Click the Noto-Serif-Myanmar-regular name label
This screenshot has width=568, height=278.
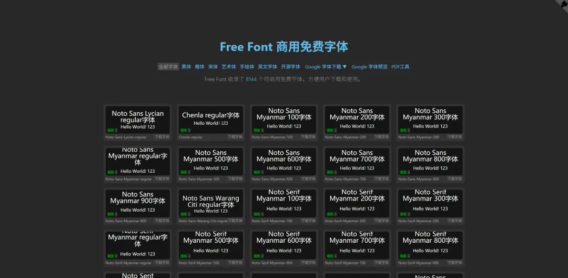click(x=129, y=263)
